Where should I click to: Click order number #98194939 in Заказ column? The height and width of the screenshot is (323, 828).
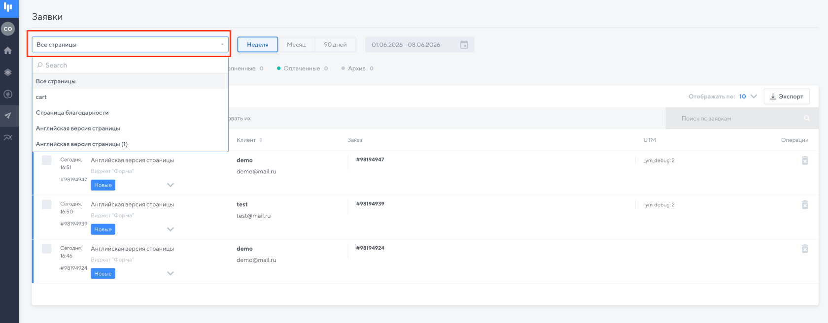pos(370,204)
